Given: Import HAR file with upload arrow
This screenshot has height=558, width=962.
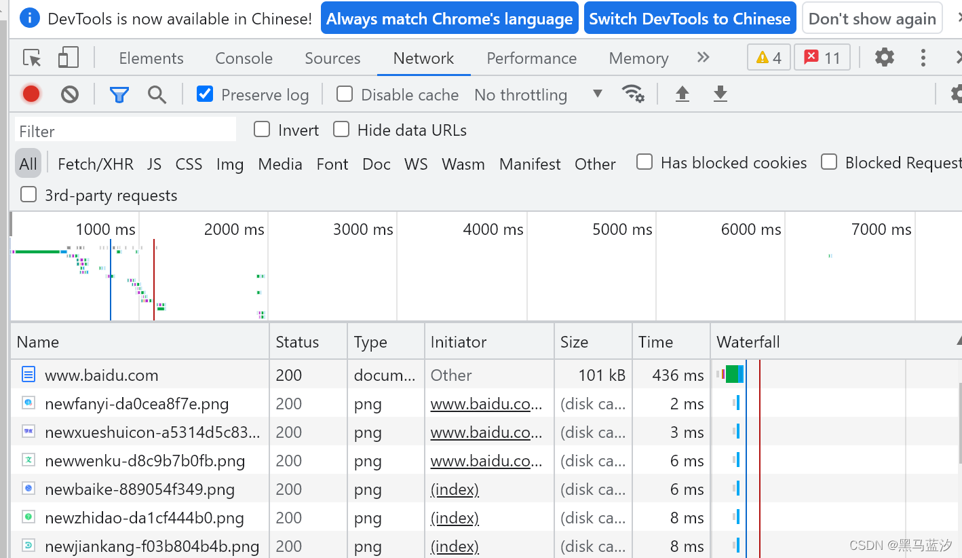Looking at the screenshot, I should (682, 94).
